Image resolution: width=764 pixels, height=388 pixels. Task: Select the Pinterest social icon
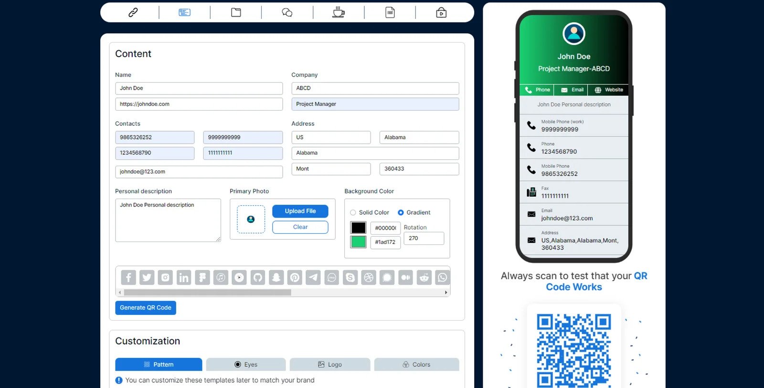click(295, 277)
